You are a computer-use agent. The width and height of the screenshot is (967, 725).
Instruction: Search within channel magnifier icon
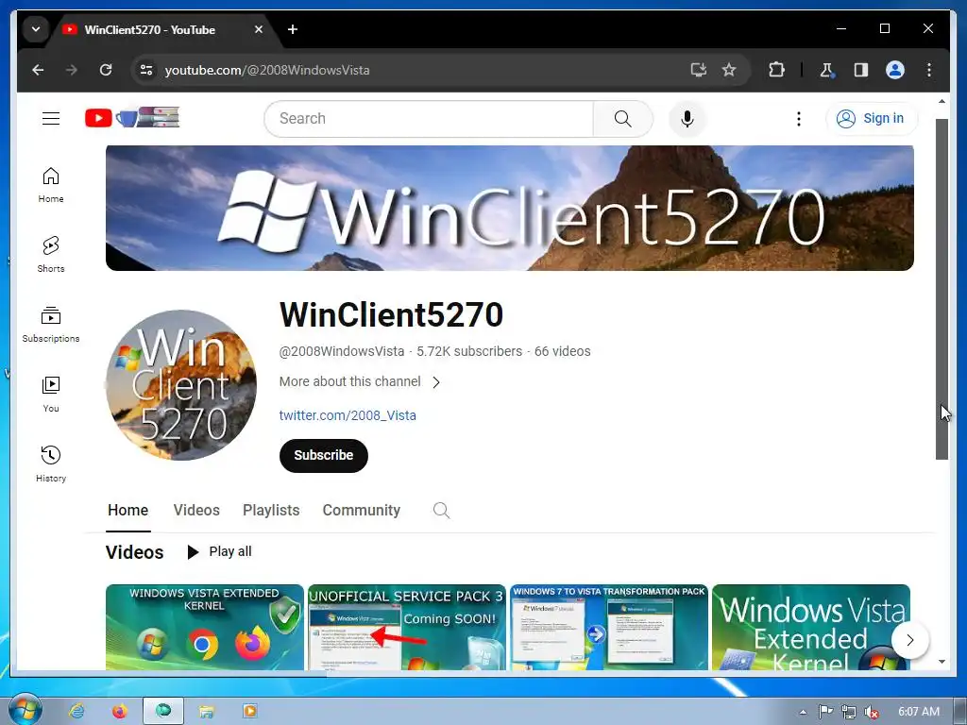pos(442,511)
